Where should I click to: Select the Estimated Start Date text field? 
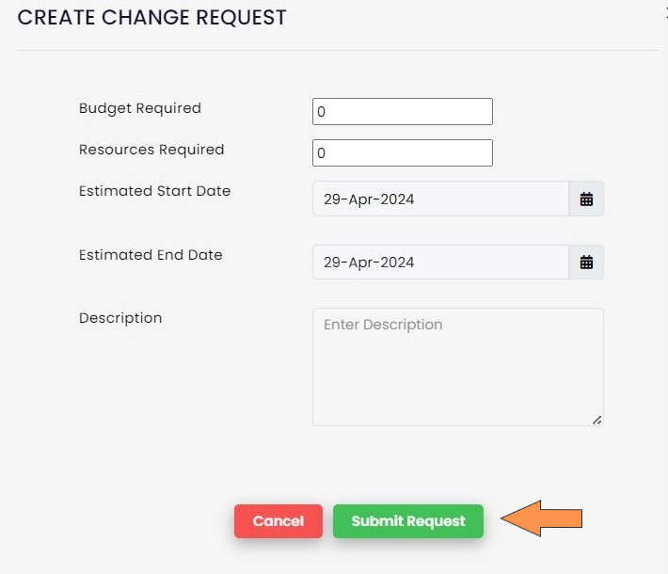coord(440,199)
